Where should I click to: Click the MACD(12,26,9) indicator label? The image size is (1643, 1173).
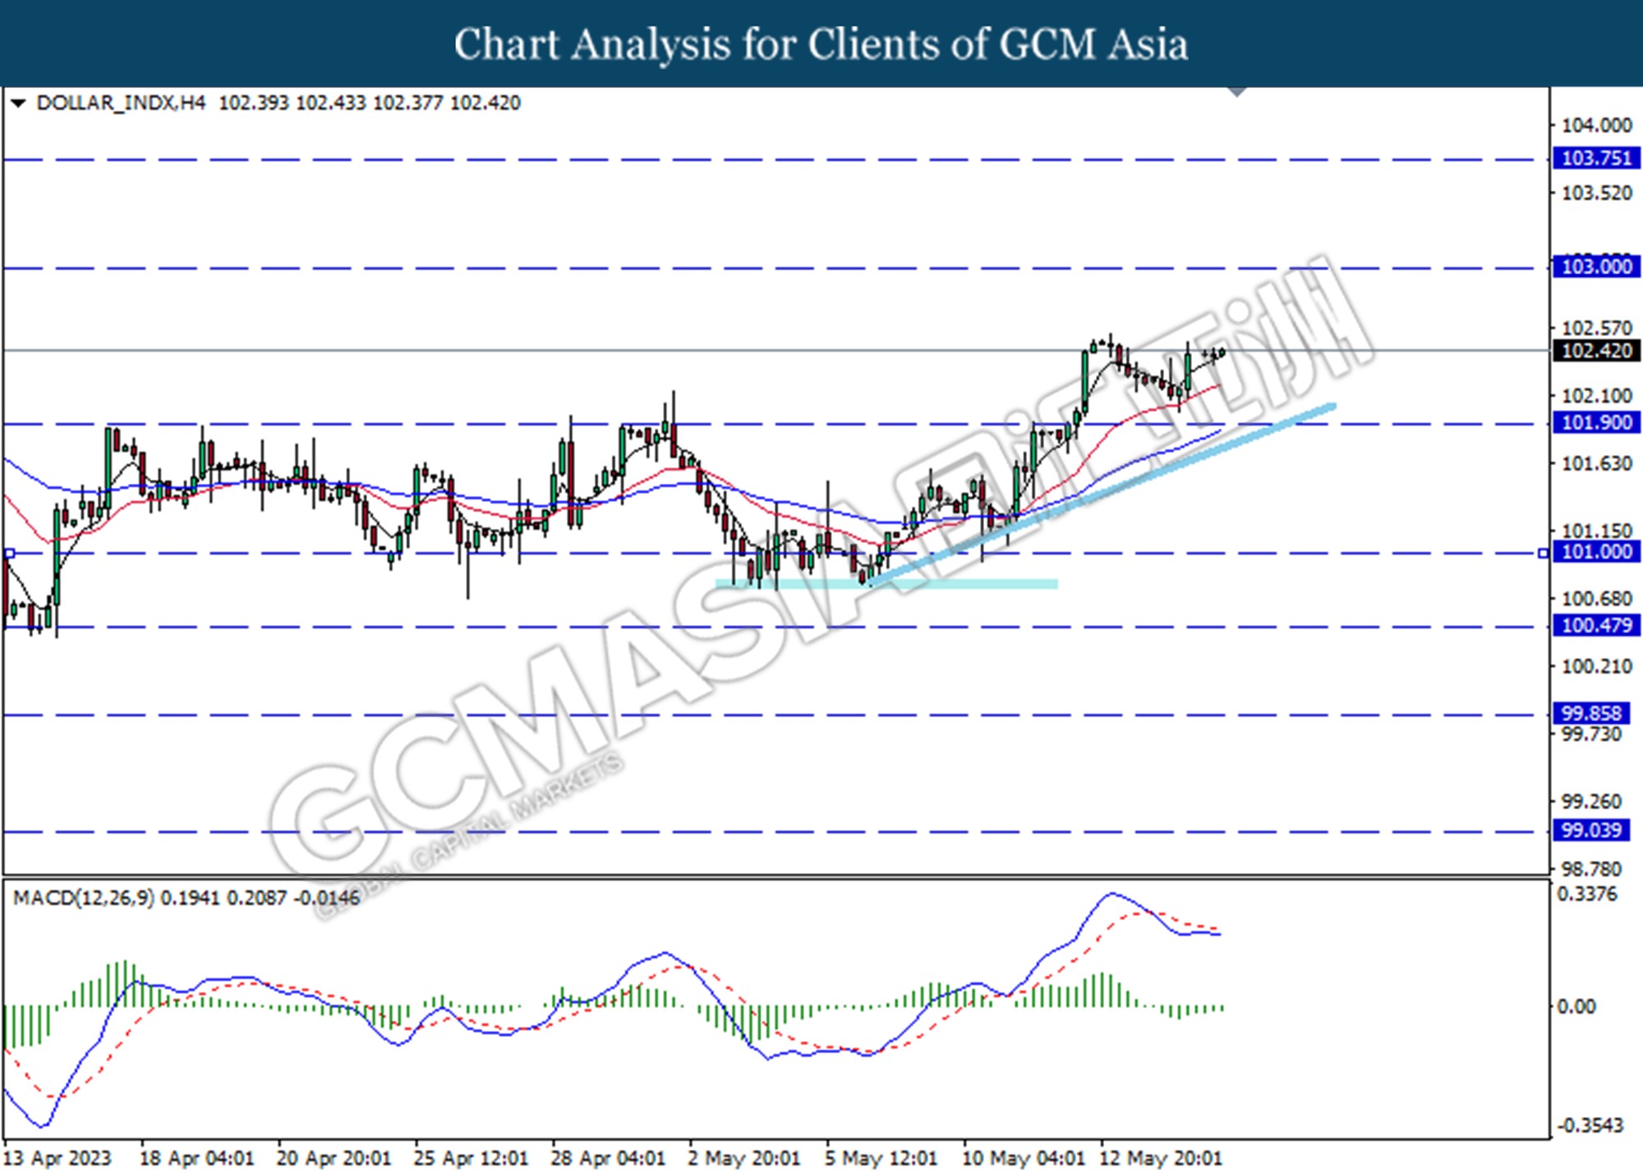(84, 898)
